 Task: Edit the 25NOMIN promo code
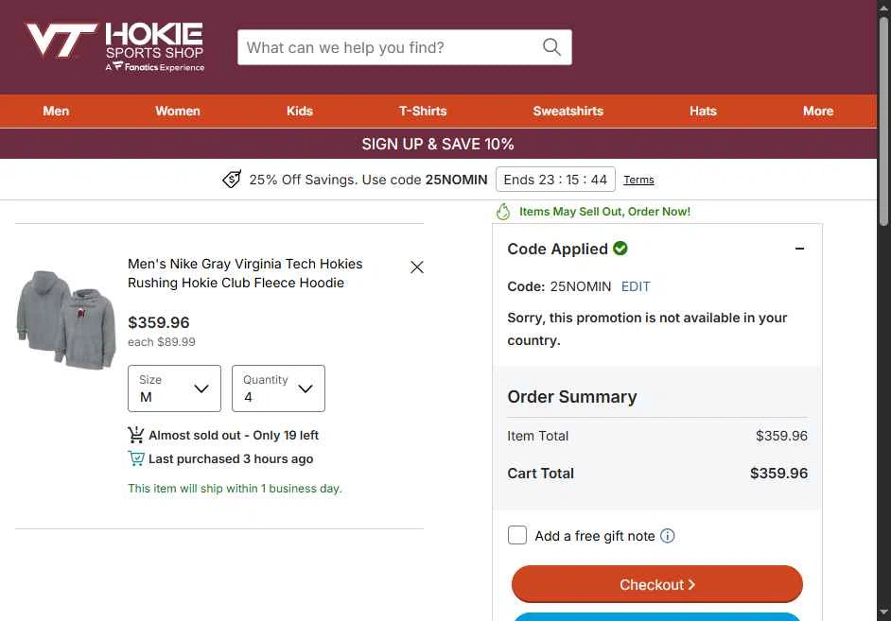pos(636,286)
